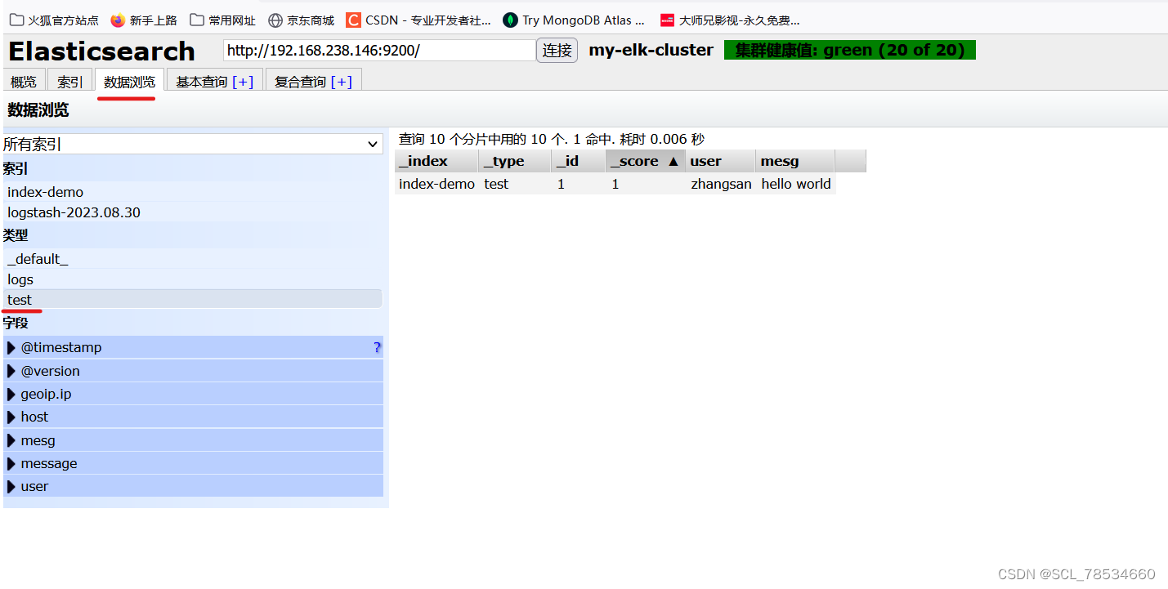This screenshot has height=589, width=1168.
Task: Click the Elasticsearch URL input field
Action: (x=379, y=51)
